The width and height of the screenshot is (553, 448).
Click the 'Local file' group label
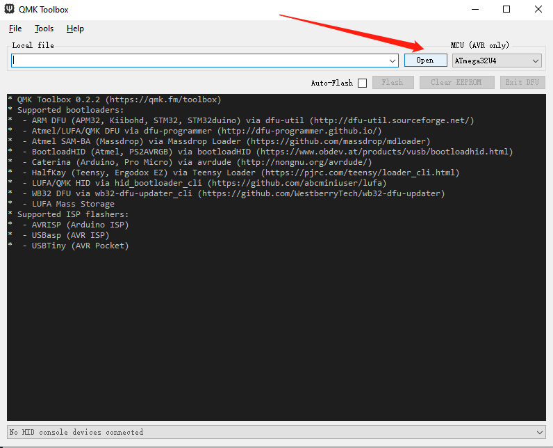click(33, 45)
